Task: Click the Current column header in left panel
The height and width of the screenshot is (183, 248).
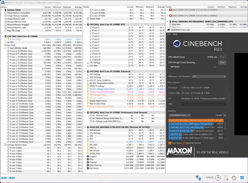Action: click(x=48, y=7)
